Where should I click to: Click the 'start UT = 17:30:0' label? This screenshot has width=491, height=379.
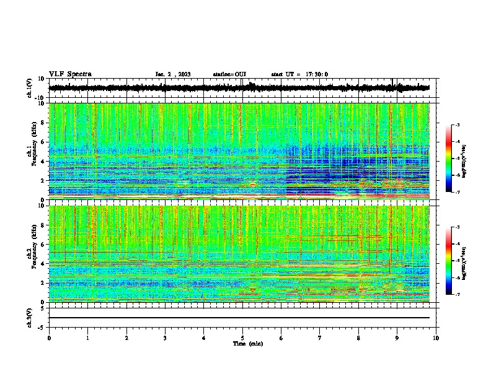coord(299,74)
